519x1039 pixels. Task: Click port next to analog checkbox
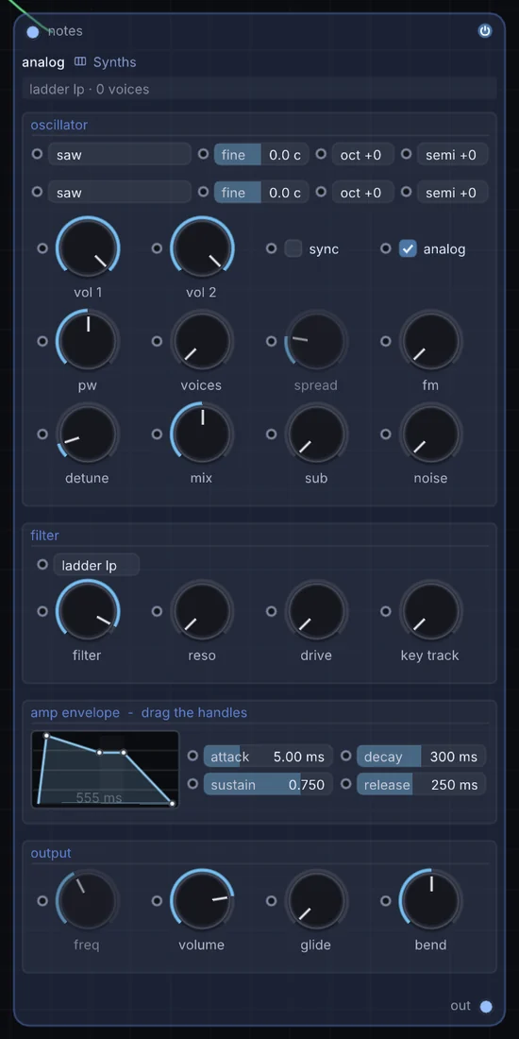point(386,248)
